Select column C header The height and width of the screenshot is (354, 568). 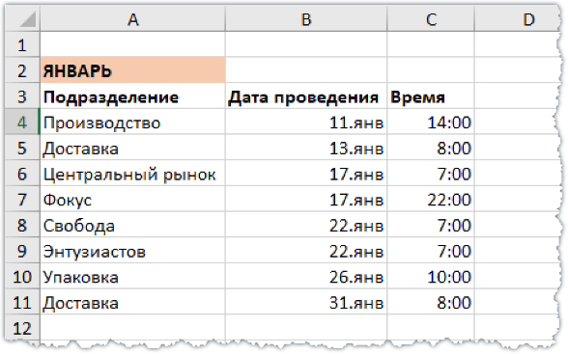coord(431,19)
